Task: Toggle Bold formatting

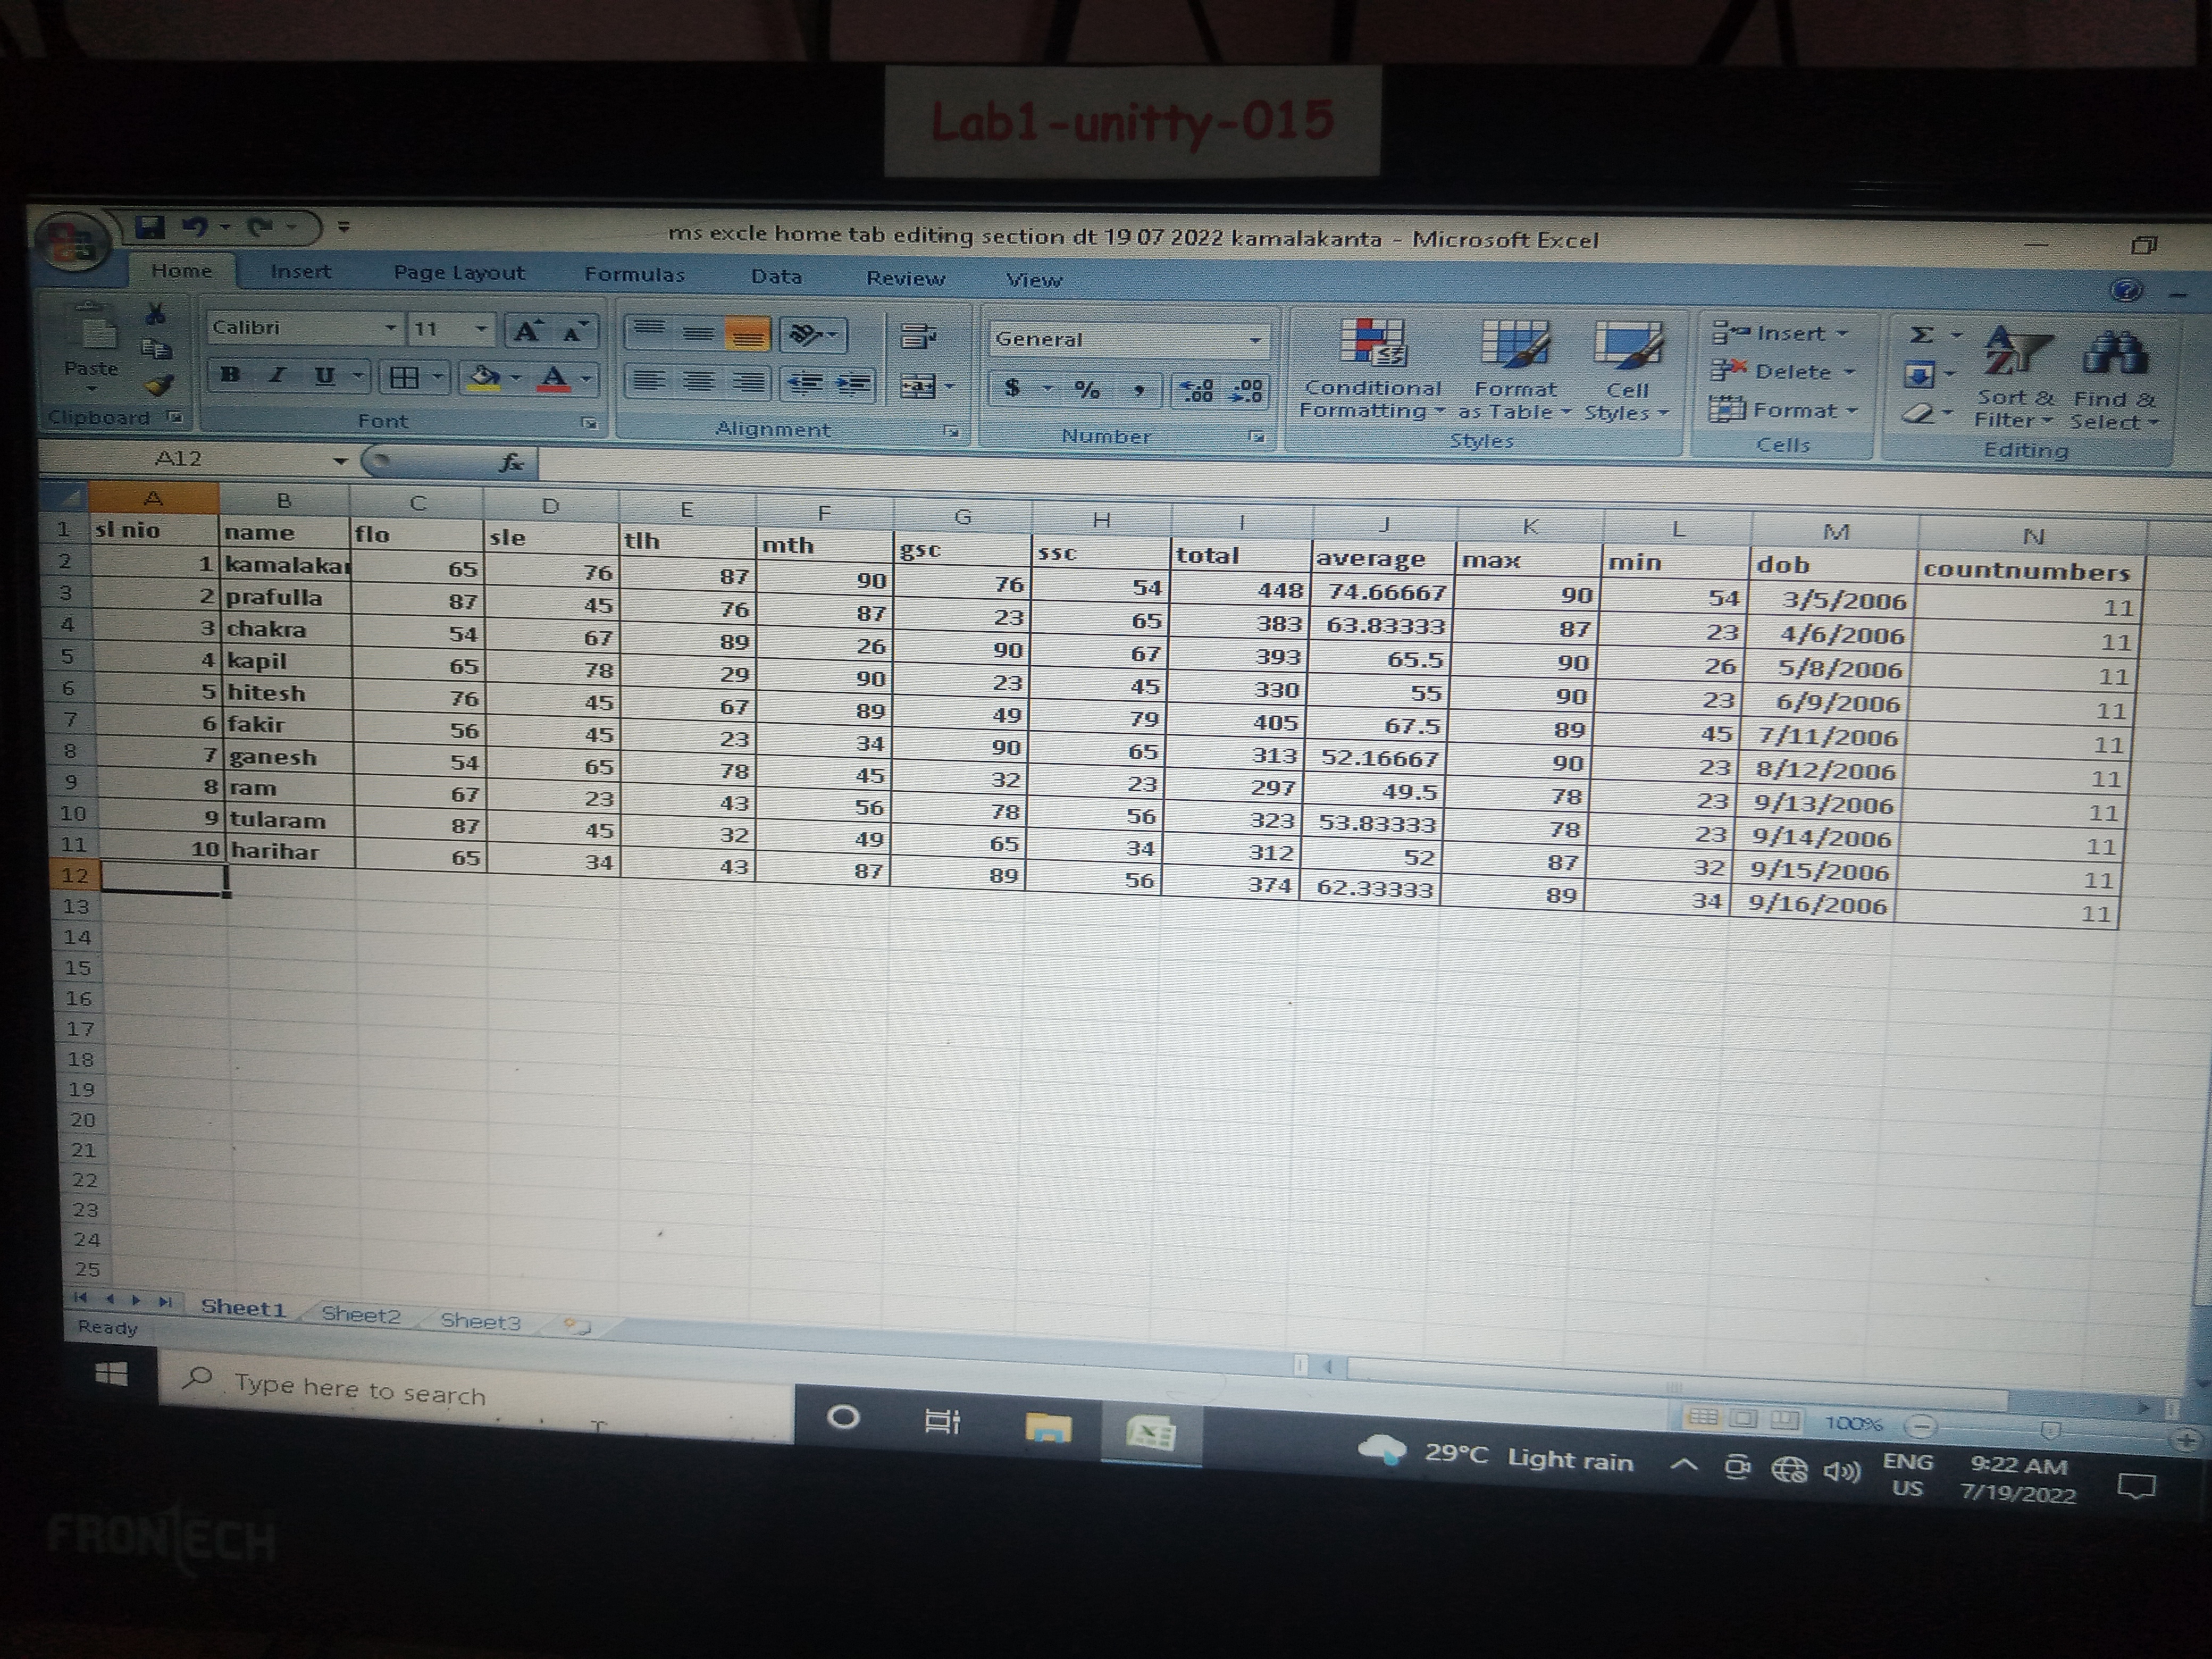Action: 230,375
